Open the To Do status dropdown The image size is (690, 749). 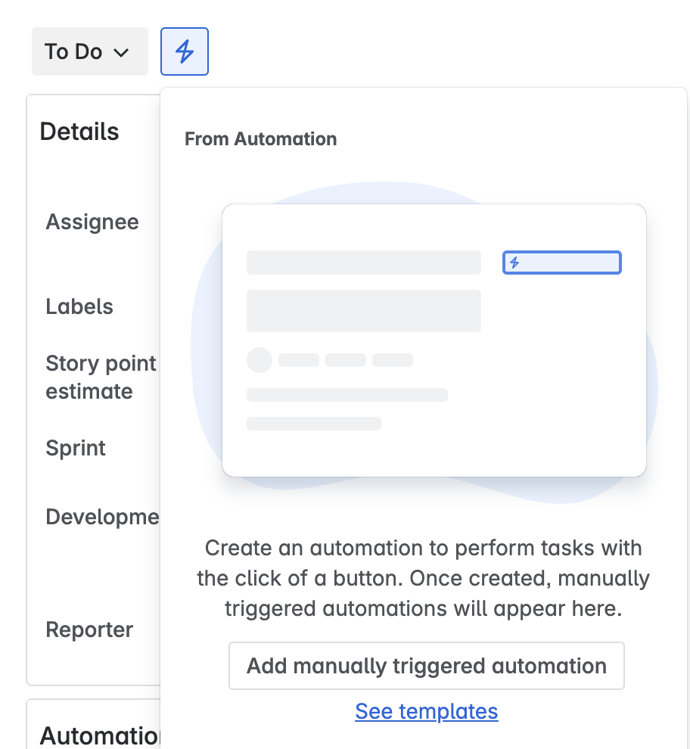[x=89, y=51]
